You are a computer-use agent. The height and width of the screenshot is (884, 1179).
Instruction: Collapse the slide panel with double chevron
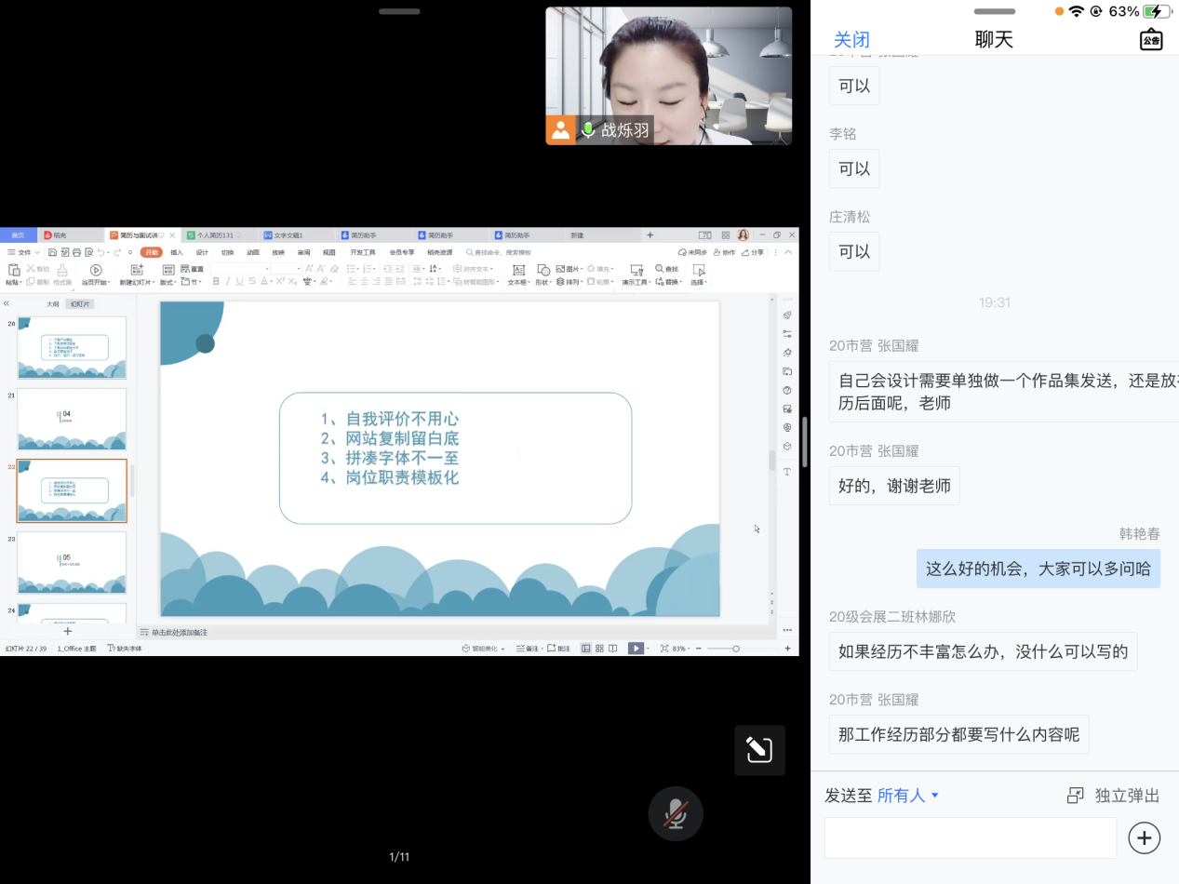tap(7, 303)
